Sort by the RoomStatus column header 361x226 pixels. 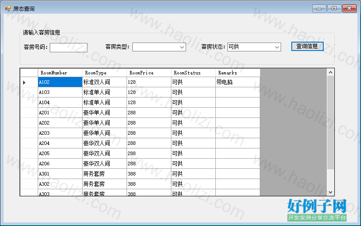point(194,73)
